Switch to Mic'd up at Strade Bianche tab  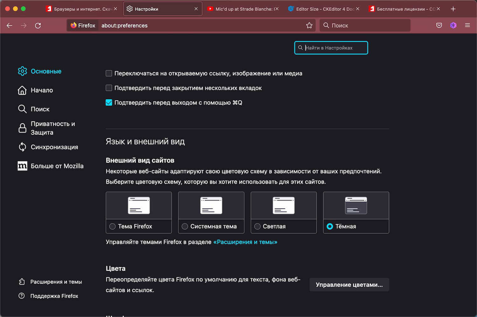[x=243, y=9]
